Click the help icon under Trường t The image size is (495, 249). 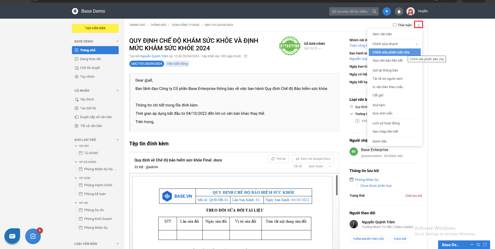coord(357,121)
